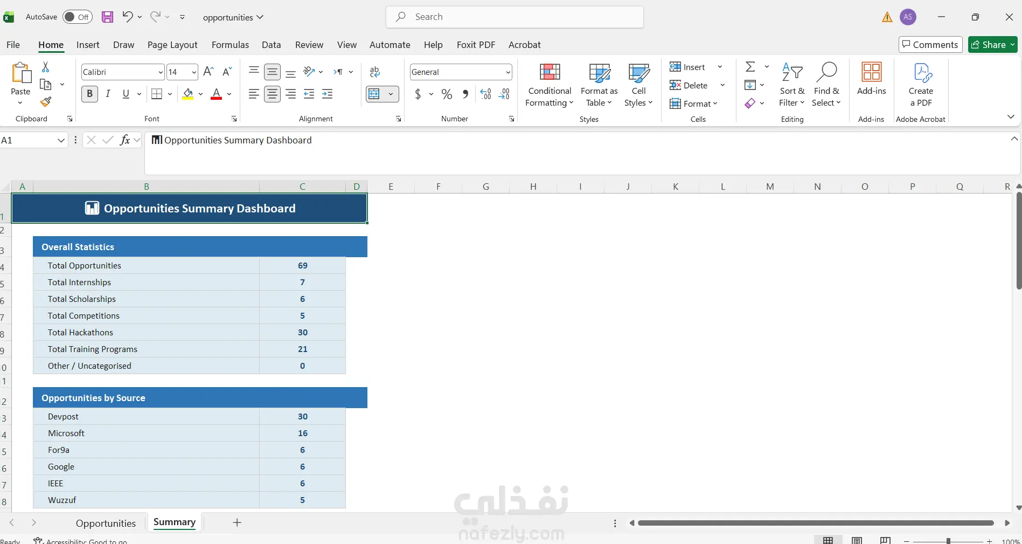The height and width of the screenshot is (544, 1022).
Task: Copy selection using the Copy icon
Action: [46, 85]
